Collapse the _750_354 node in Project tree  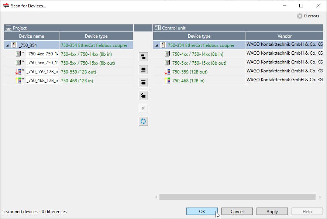click(x=7, y=45)
